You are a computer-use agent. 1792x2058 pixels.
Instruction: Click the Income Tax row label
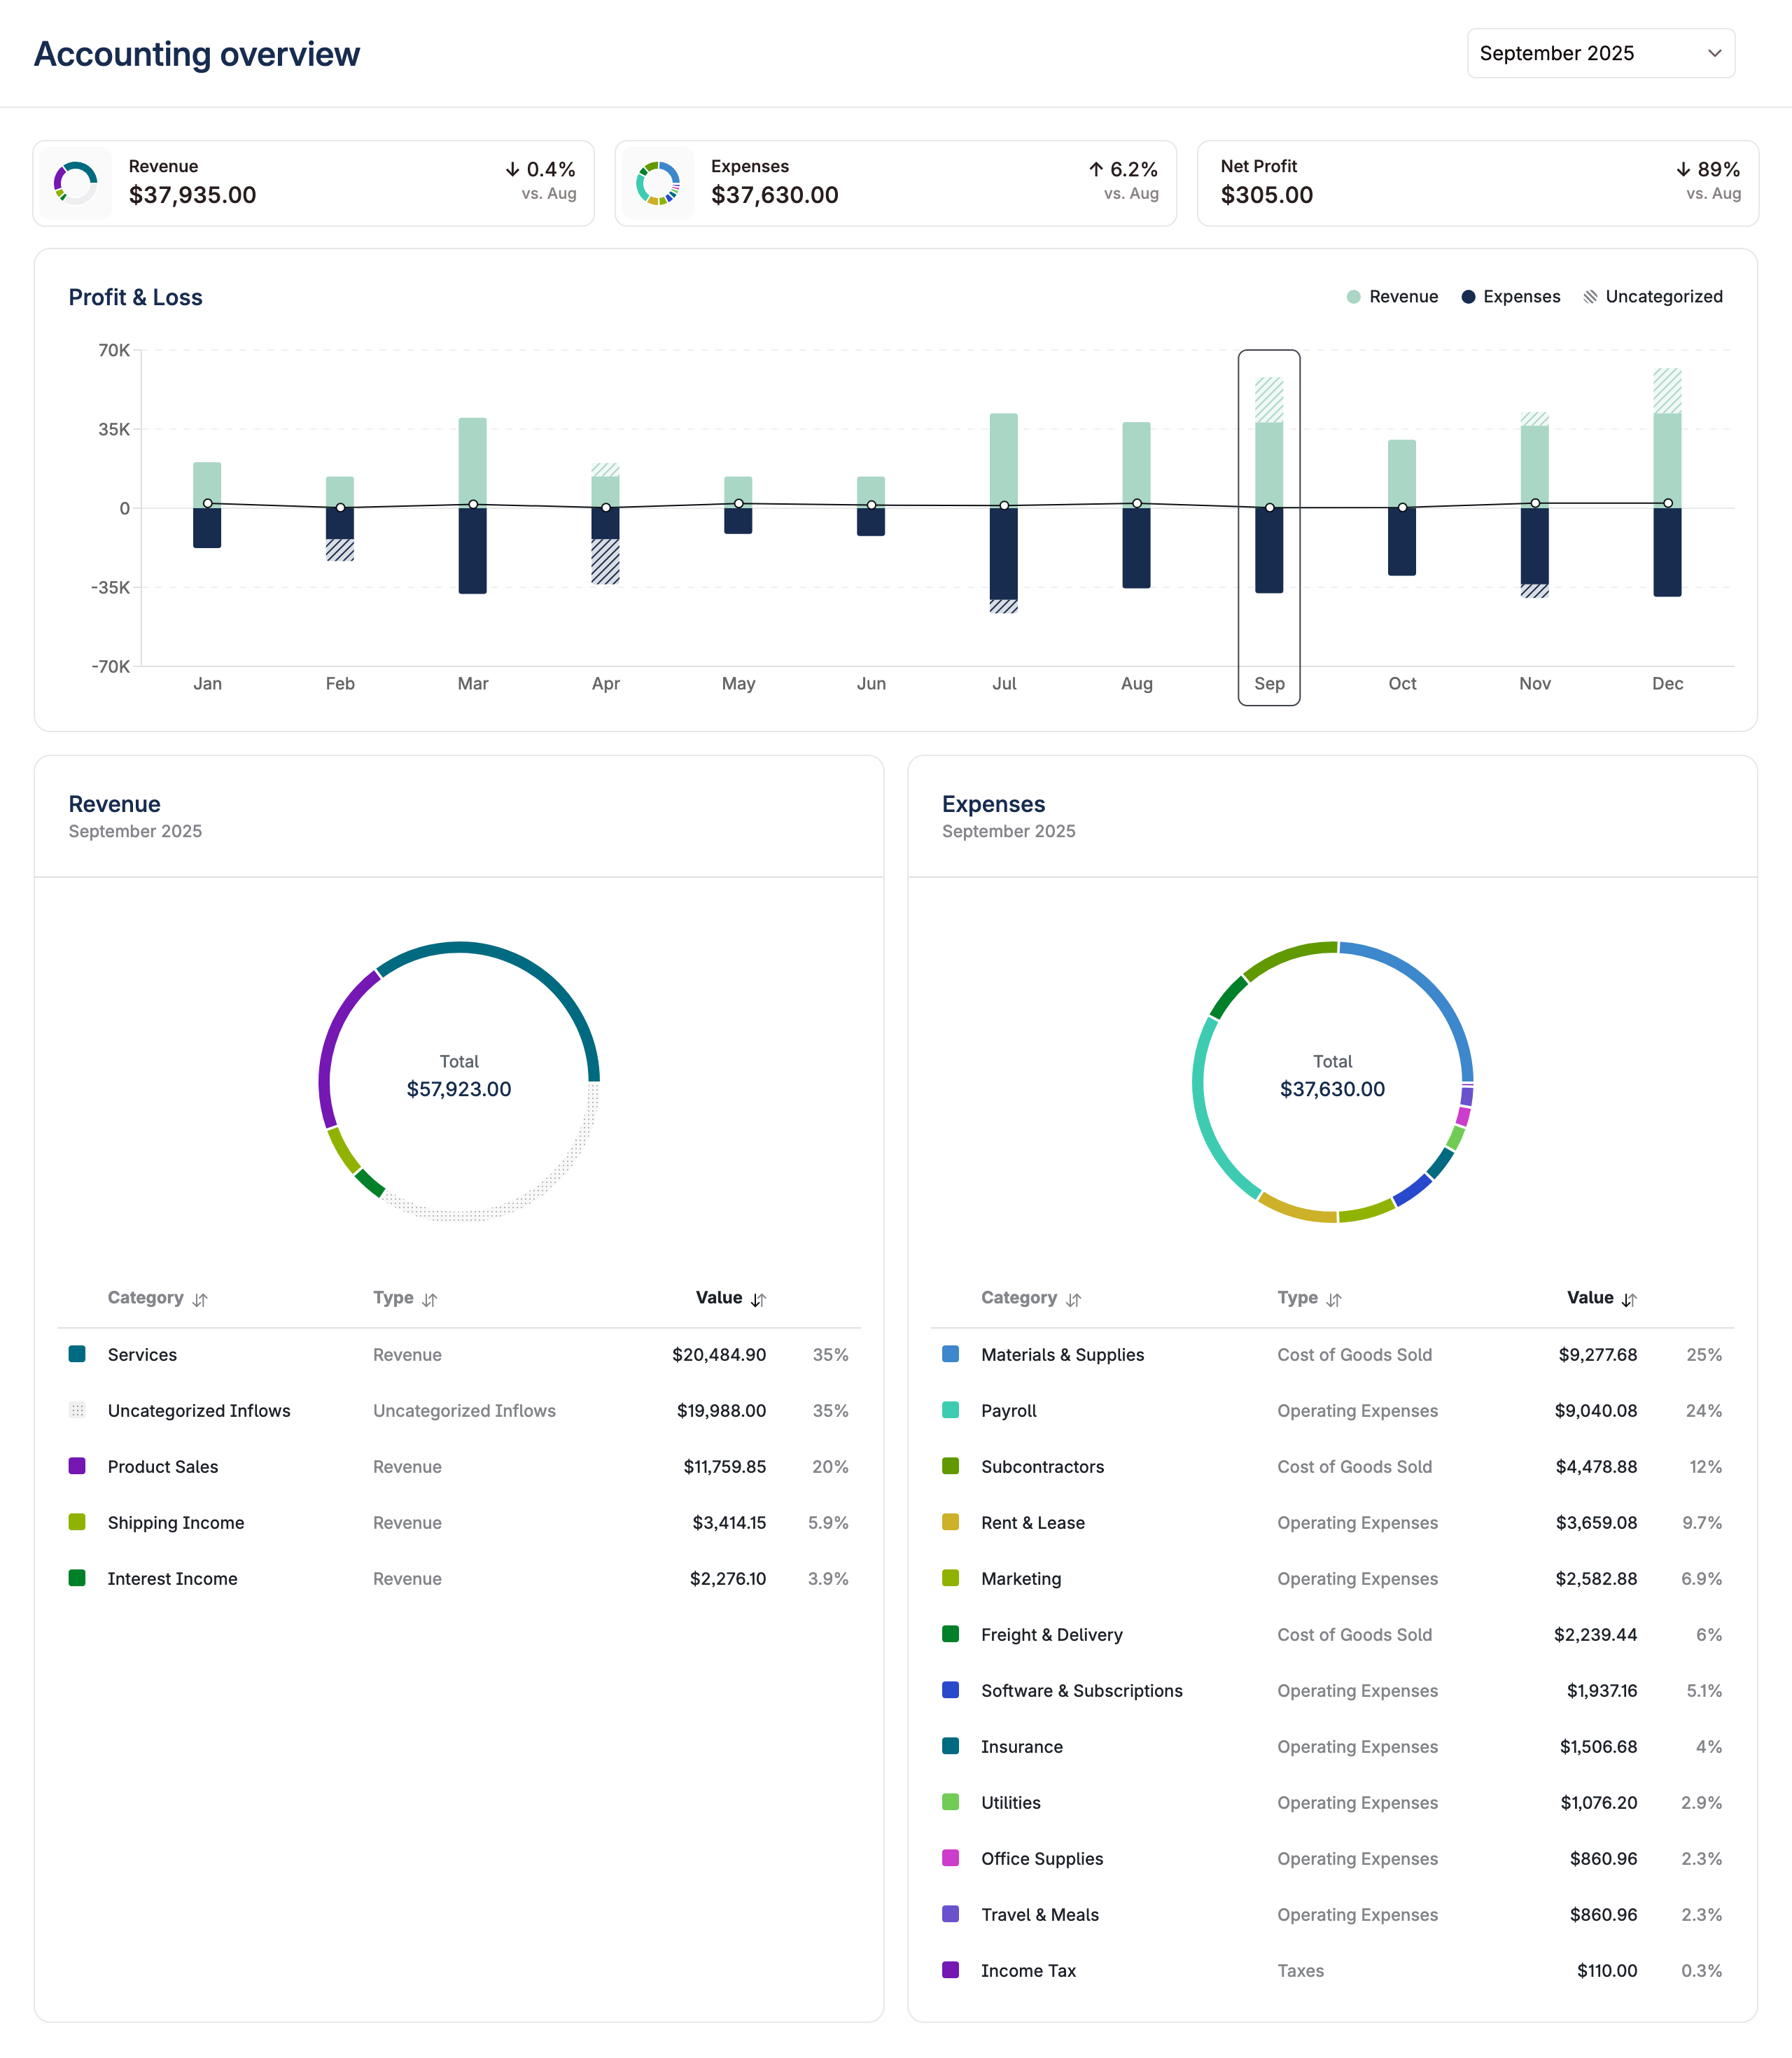click(x=1028, y=1971)
